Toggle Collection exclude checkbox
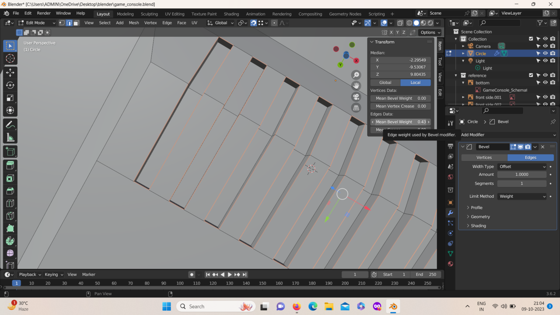 point(531,39)
